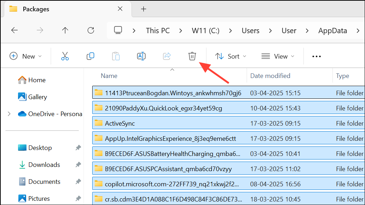
Task: Select the ActiveSync folder
Action: point(120,123)
